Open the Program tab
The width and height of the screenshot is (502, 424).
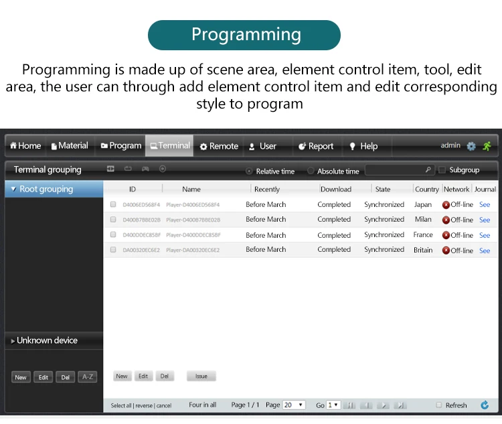pyautogui.click(x=120, y=146)
